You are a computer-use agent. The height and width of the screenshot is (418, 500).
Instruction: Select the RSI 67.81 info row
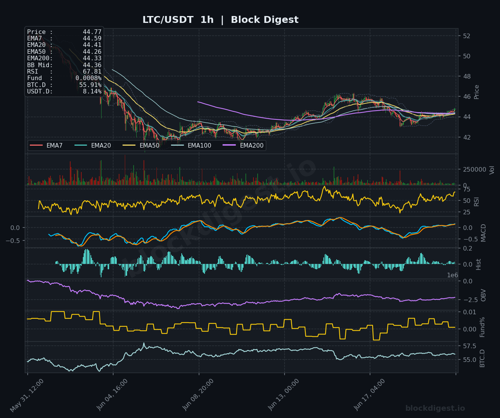64,72
